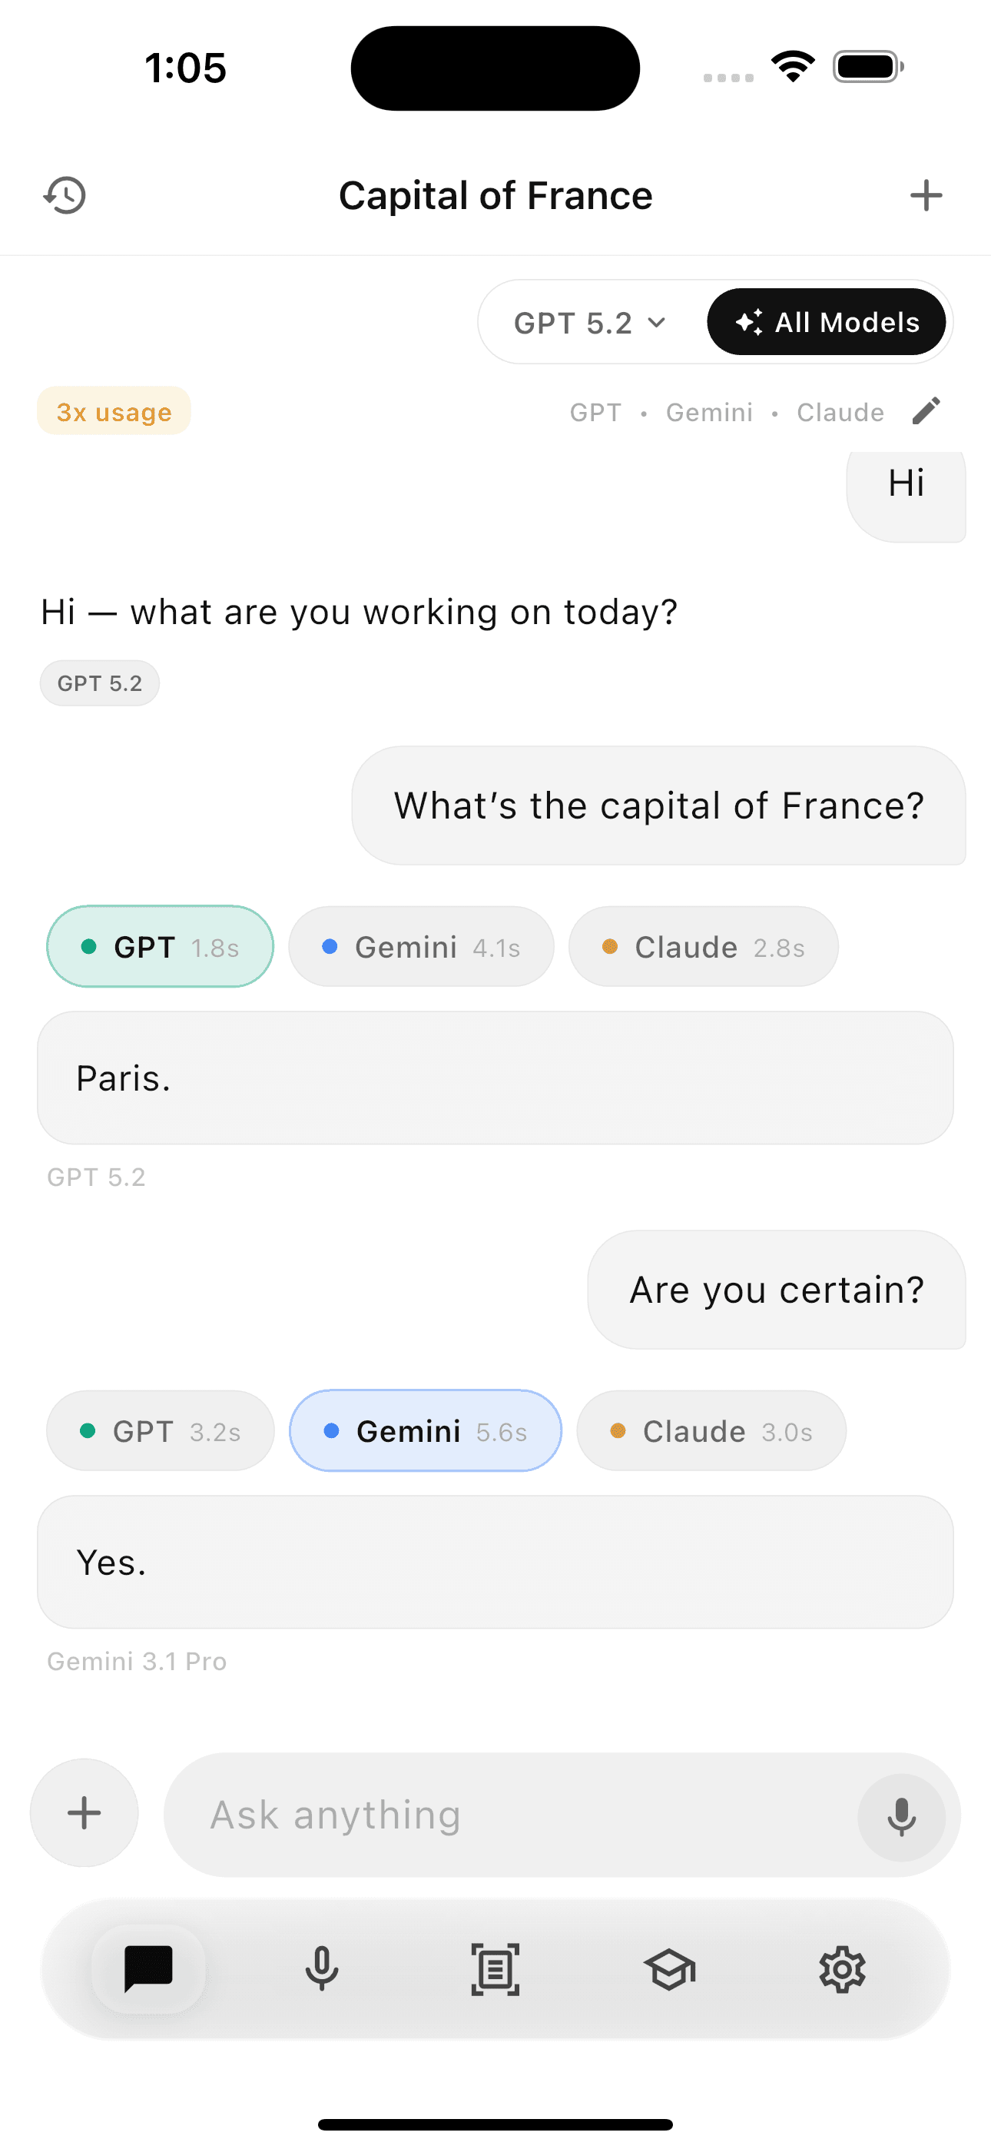Toggle the All Models mode
991x2149 pixels.
[826, 322]
